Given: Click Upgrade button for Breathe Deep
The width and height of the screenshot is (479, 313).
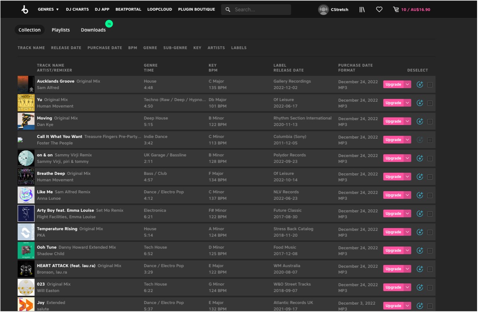Looking at the screenshot, I should pyautogui.click(x=393, y=177).
